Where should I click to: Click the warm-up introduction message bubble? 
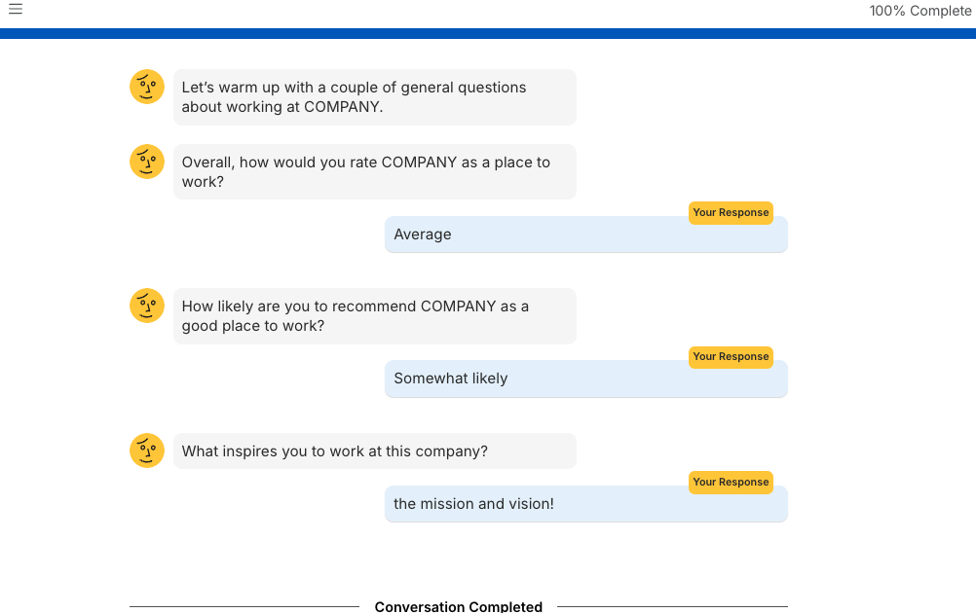(374, 96)
